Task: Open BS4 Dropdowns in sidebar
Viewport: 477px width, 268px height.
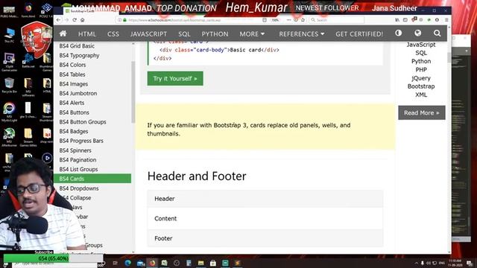Action: pos(79,188)
